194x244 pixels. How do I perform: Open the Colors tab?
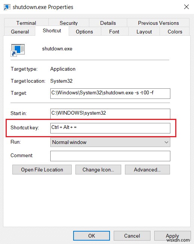(x=175, y=32)
